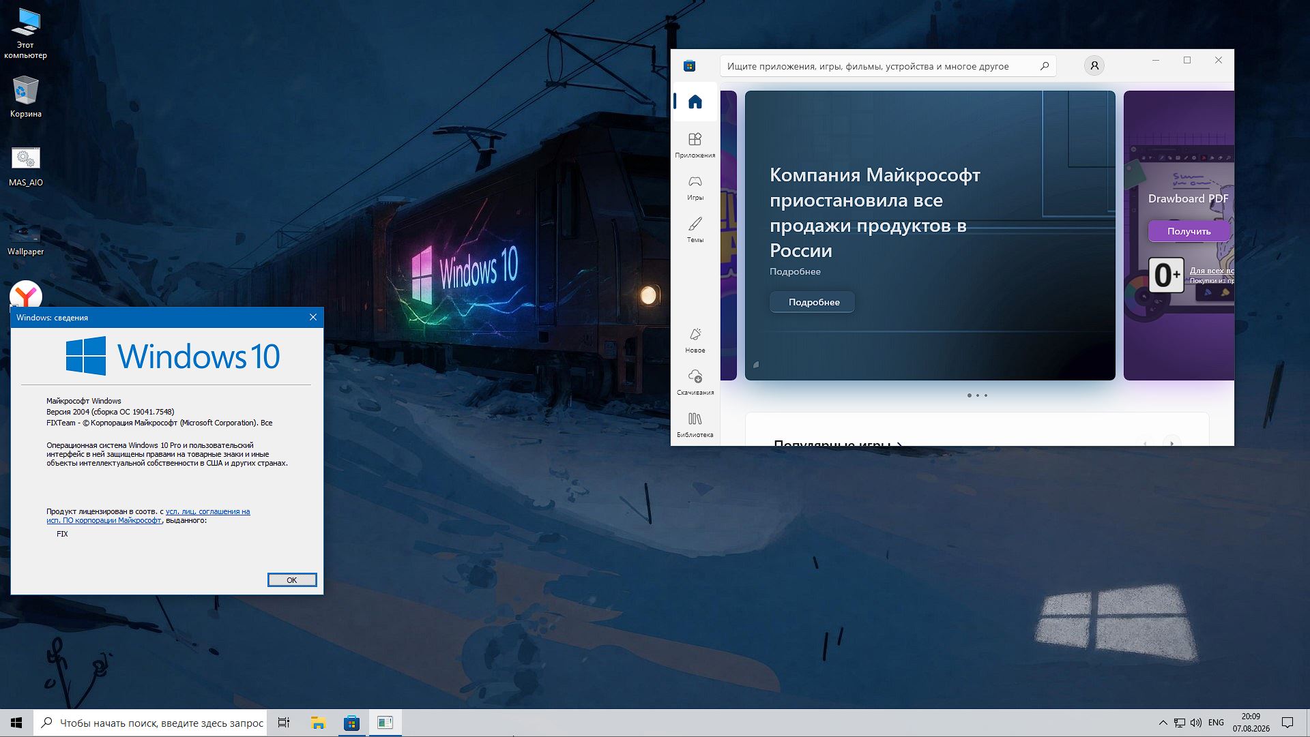Click the search magnifier in Store search box

click(x=1044, y=66)
